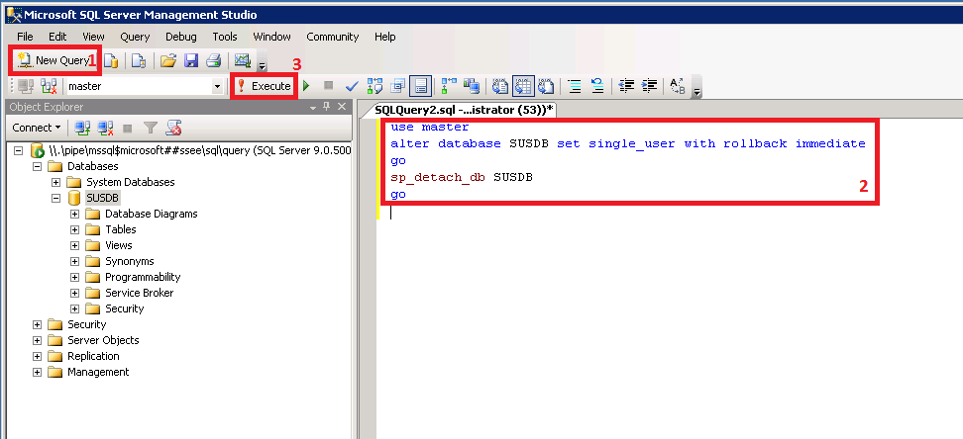Display the estimated execution plan
This screenshot has height=439, width=963.
[374, 86]
